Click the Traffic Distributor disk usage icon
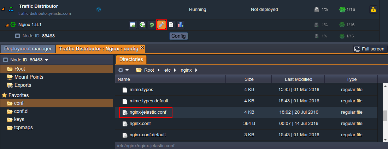 coord(317,10)
